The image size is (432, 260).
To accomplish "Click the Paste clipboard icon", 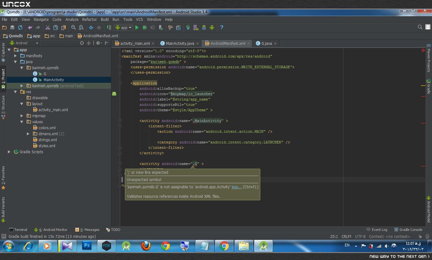I will [x=64, y=27].
